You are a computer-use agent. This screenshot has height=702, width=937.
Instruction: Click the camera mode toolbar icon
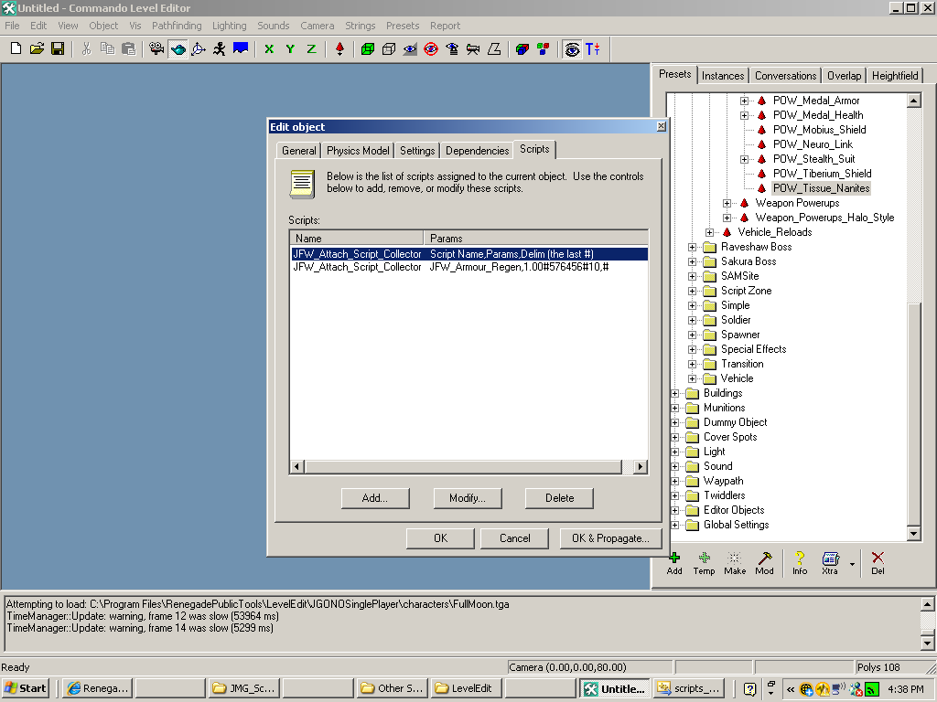[156, 49]
